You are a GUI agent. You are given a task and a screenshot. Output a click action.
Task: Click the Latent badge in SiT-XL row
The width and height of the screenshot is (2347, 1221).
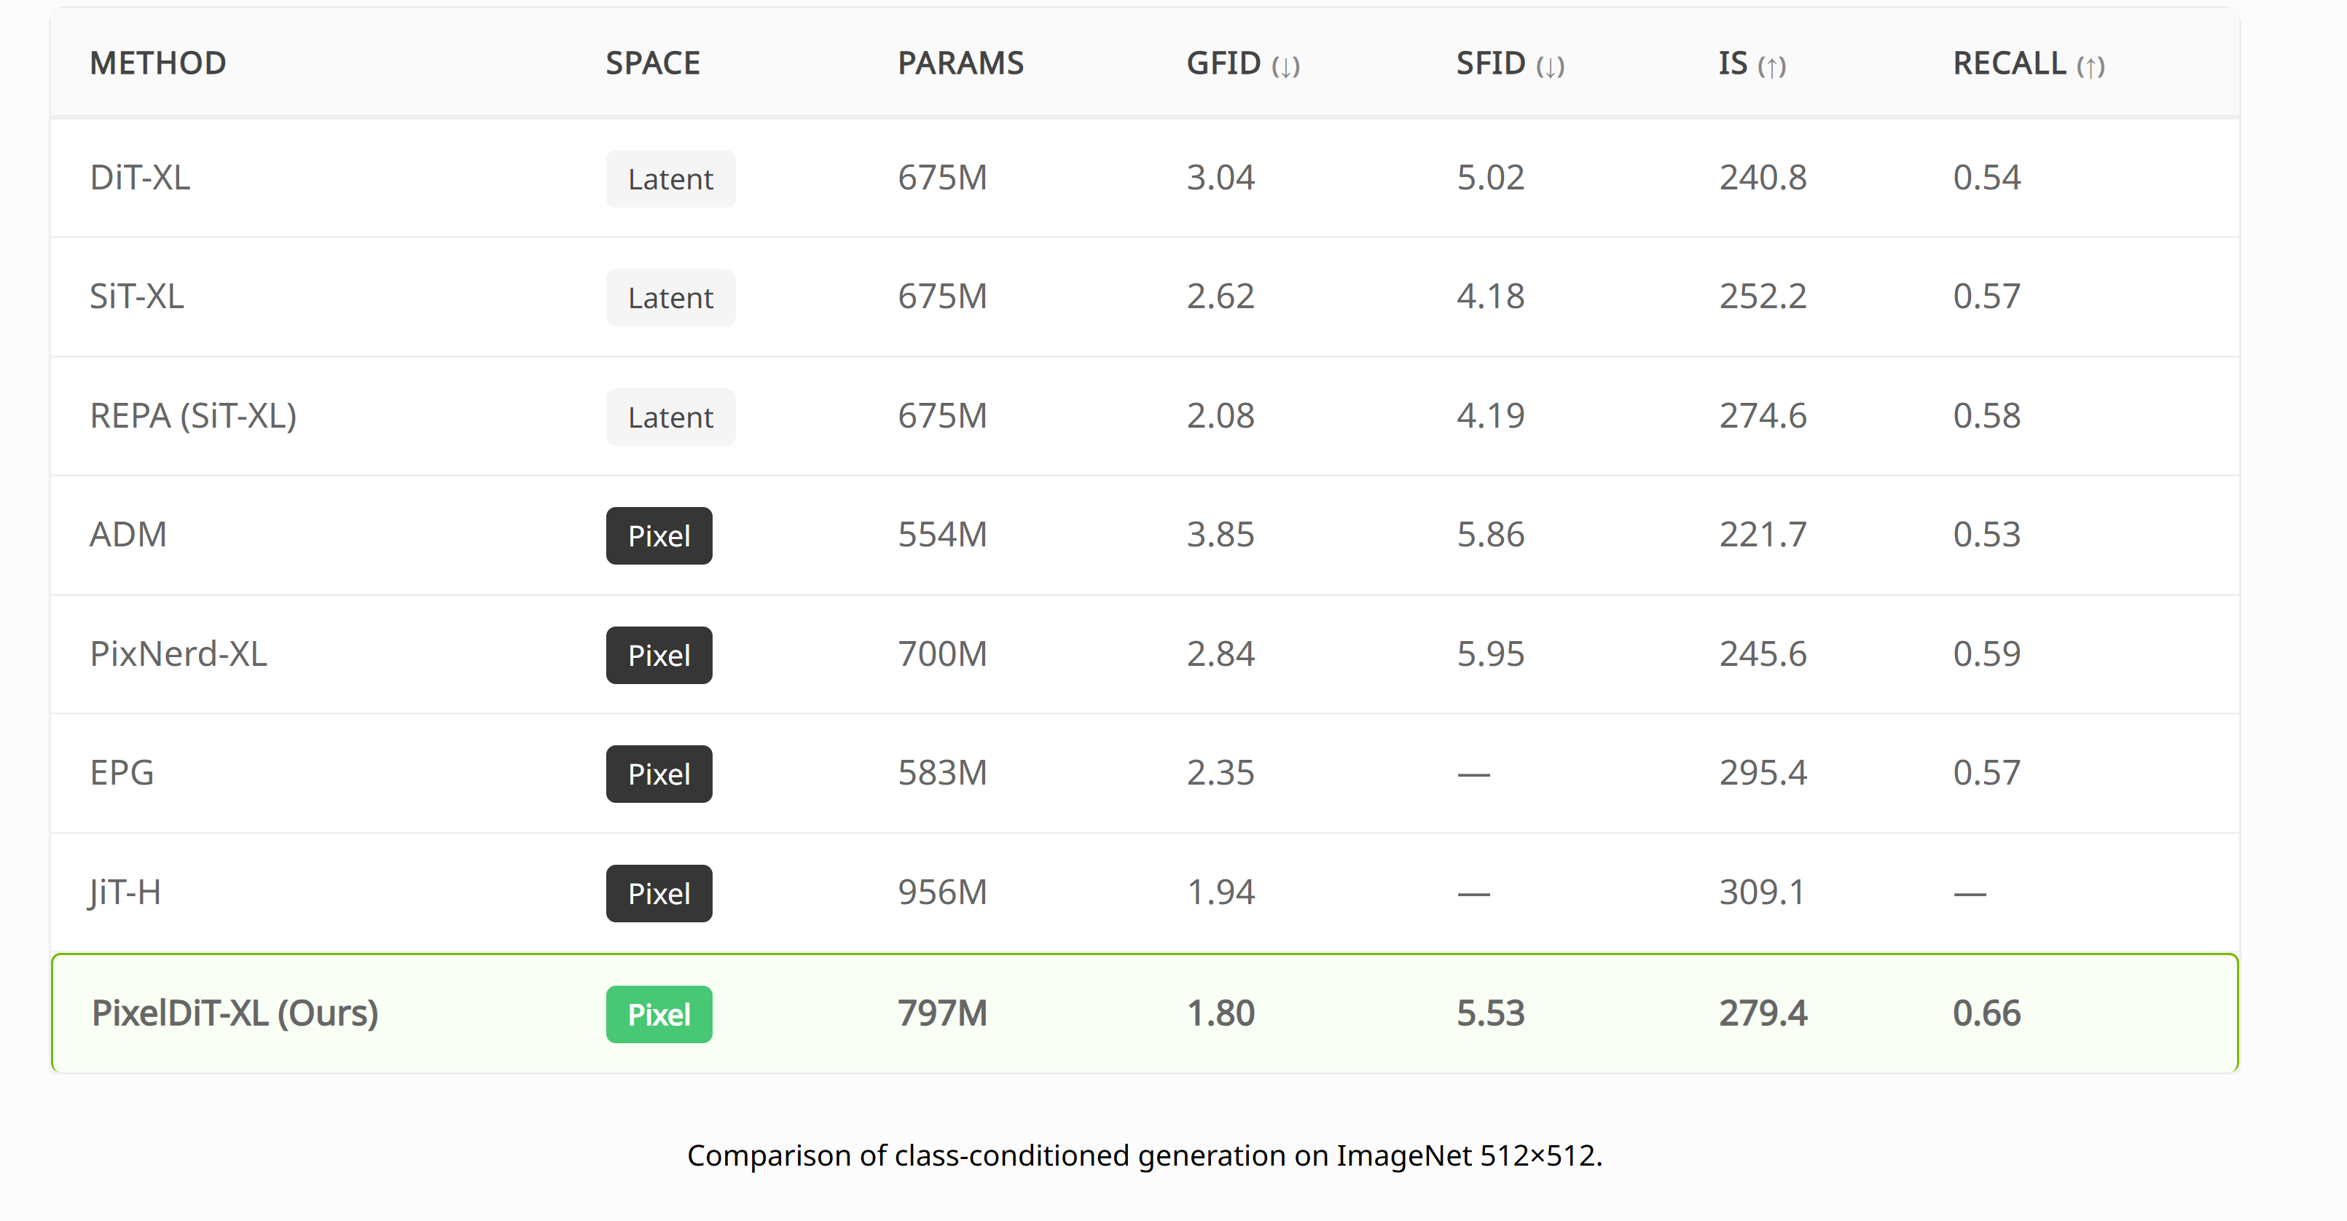pyautogui.click(x=670, y=298)
